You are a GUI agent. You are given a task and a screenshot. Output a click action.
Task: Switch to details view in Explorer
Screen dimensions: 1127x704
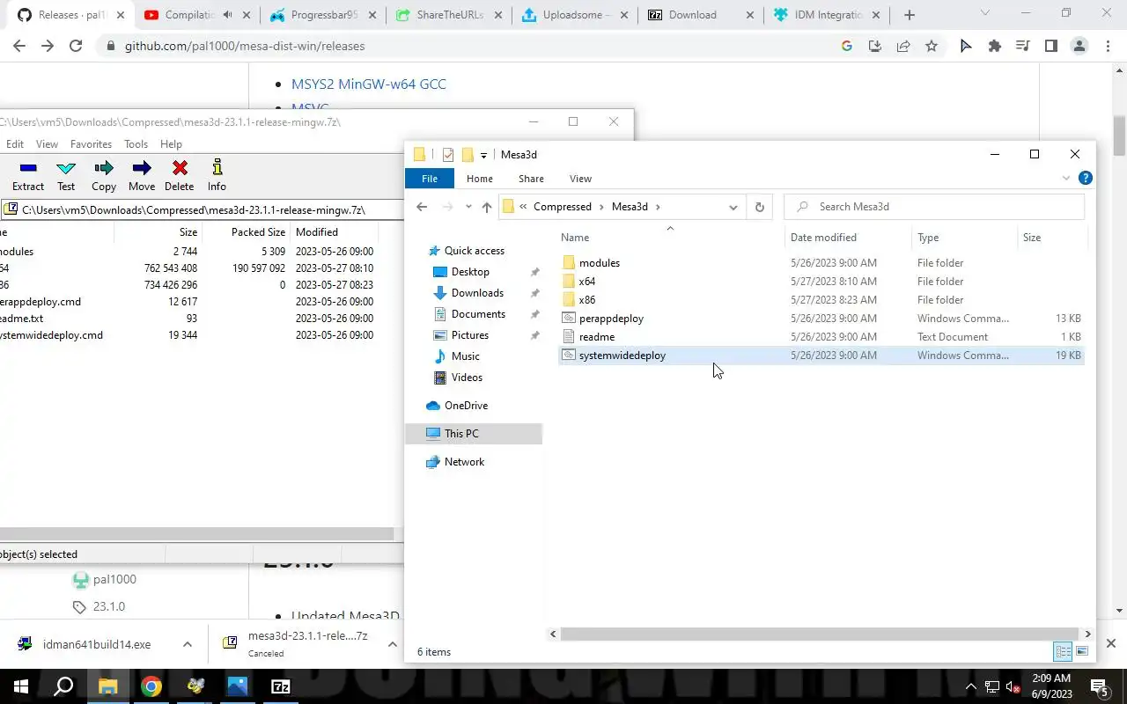(1063, 651)
